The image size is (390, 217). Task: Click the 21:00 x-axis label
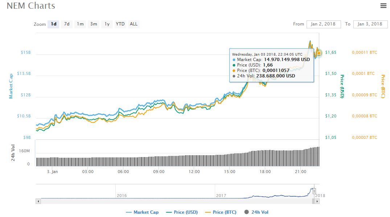pyautogui.click(x=300, y=172)
